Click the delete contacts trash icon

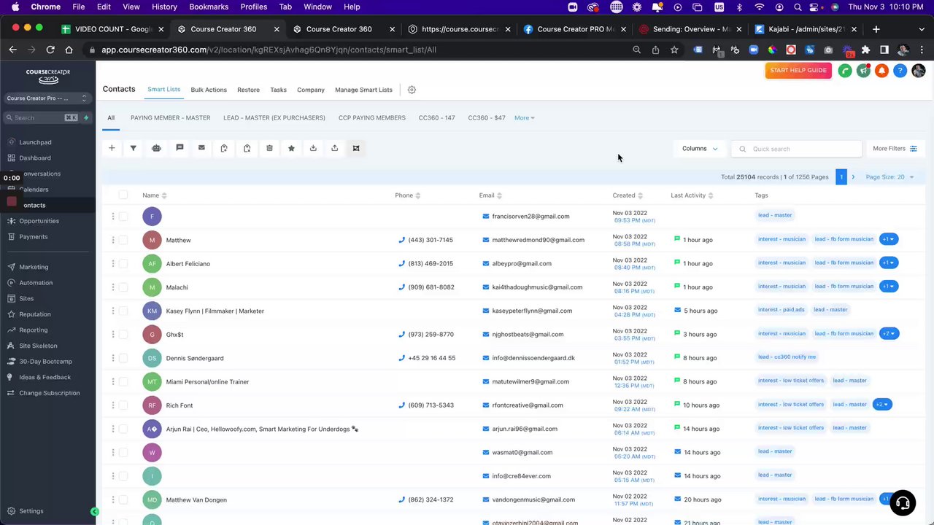point(269,148)
